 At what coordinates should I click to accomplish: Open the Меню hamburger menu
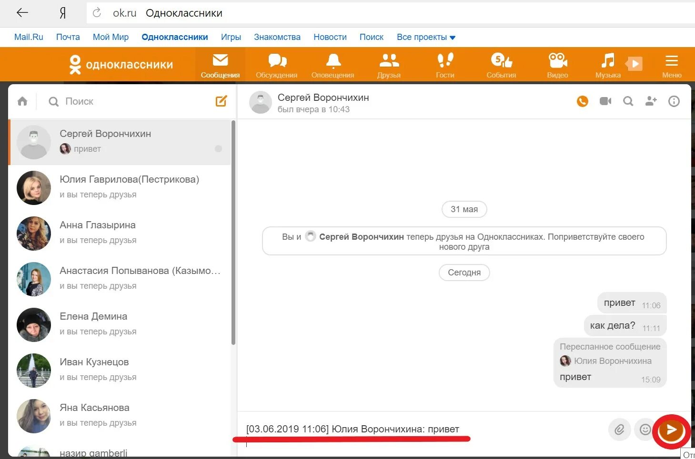pyautogui.click(x=672, y=65)
